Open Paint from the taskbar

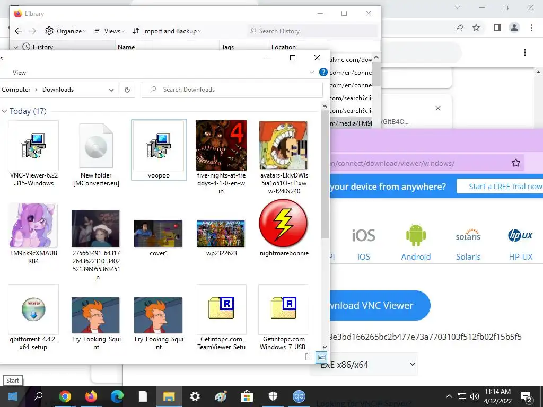pos(221,396)
